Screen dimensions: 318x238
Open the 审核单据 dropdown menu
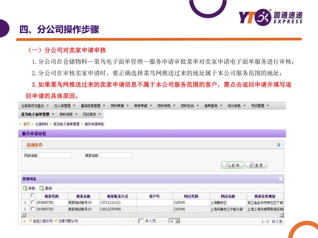143,106
